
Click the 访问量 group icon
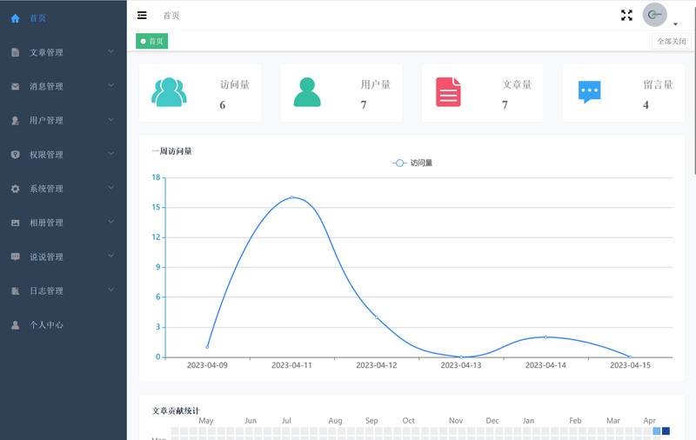coord(169,92)
